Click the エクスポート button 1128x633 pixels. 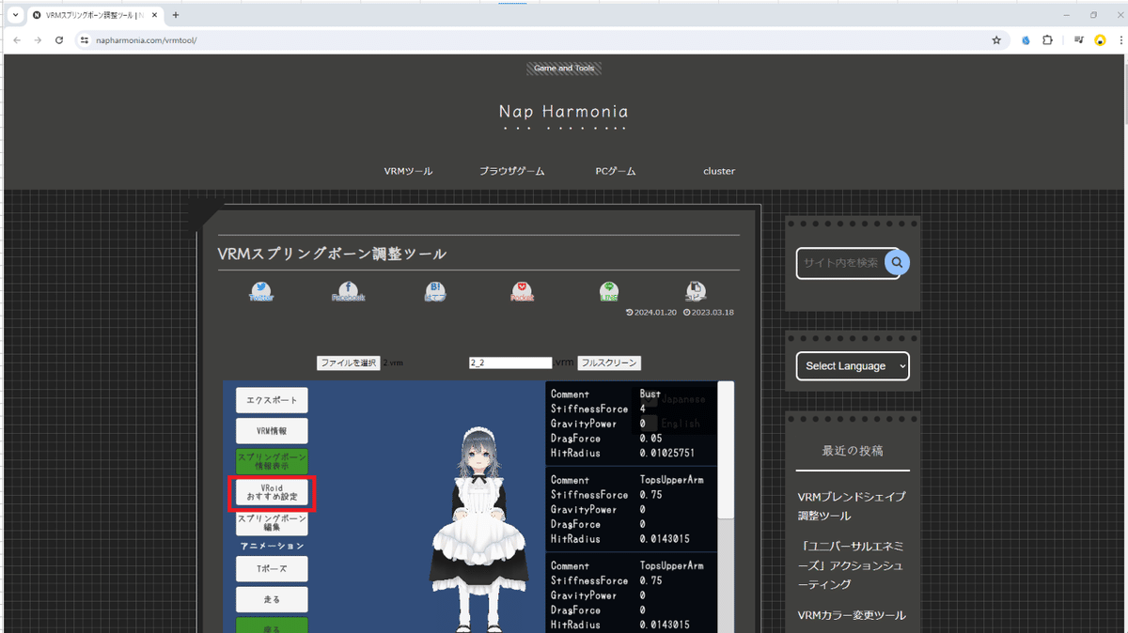[272, 400]
